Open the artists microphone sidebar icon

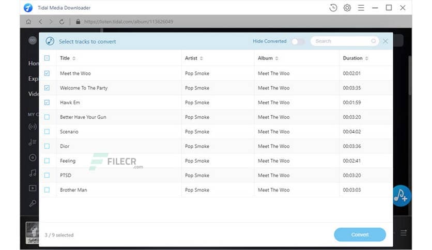click(33, 203)
